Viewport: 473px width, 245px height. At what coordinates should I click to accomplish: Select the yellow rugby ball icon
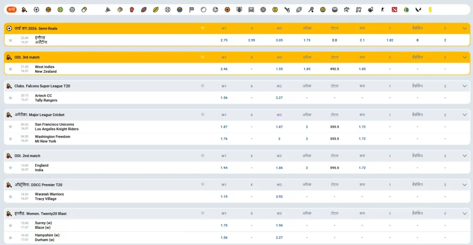(x=156, y=10)
